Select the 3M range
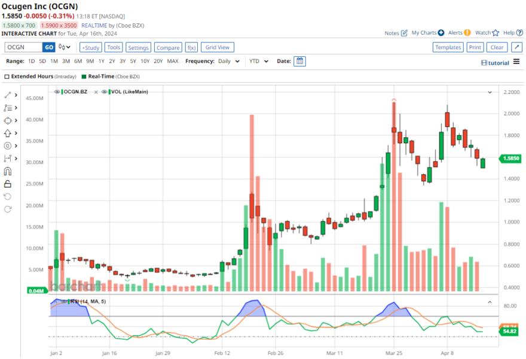This screenshot has height=359, width=526. tap(66, 61)
